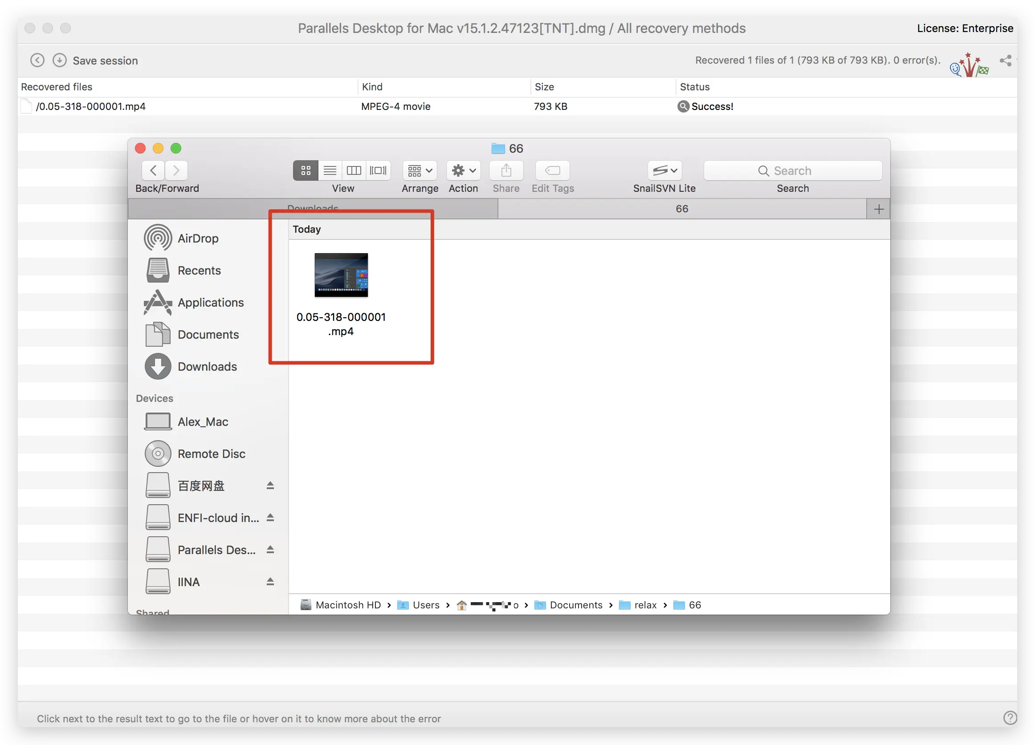1035x745 pixels.
Task: Open the Arrange dropdown menu
Action: click(x=420, y=170)
